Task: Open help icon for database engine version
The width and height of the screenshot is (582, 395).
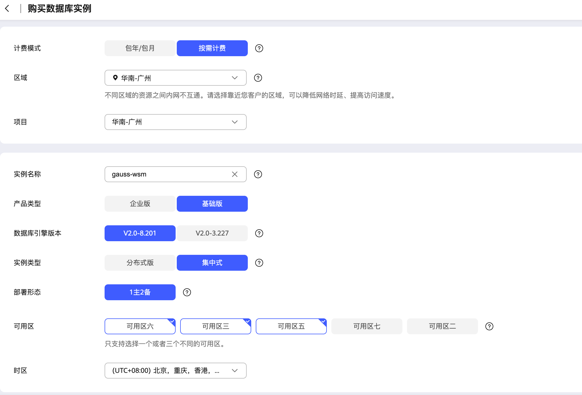Action: click(259, 233)
